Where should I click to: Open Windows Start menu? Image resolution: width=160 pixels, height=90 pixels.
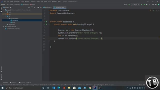[2, 88]
